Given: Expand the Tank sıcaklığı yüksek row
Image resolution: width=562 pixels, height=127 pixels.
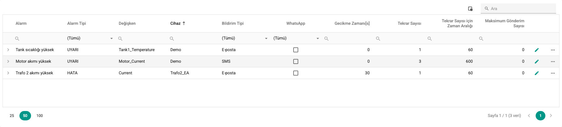Looking at the screenshot, I should point(8,50).
